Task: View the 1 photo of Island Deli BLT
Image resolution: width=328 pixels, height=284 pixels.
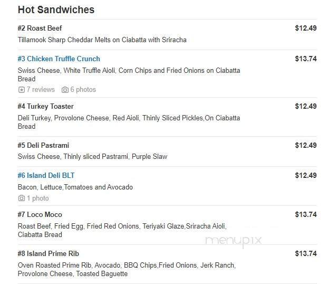Action: tap(37, 198)
